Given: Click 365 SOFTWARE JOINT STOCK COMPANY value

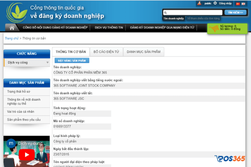Looking at the screenshot, I should tap(84, 85).
